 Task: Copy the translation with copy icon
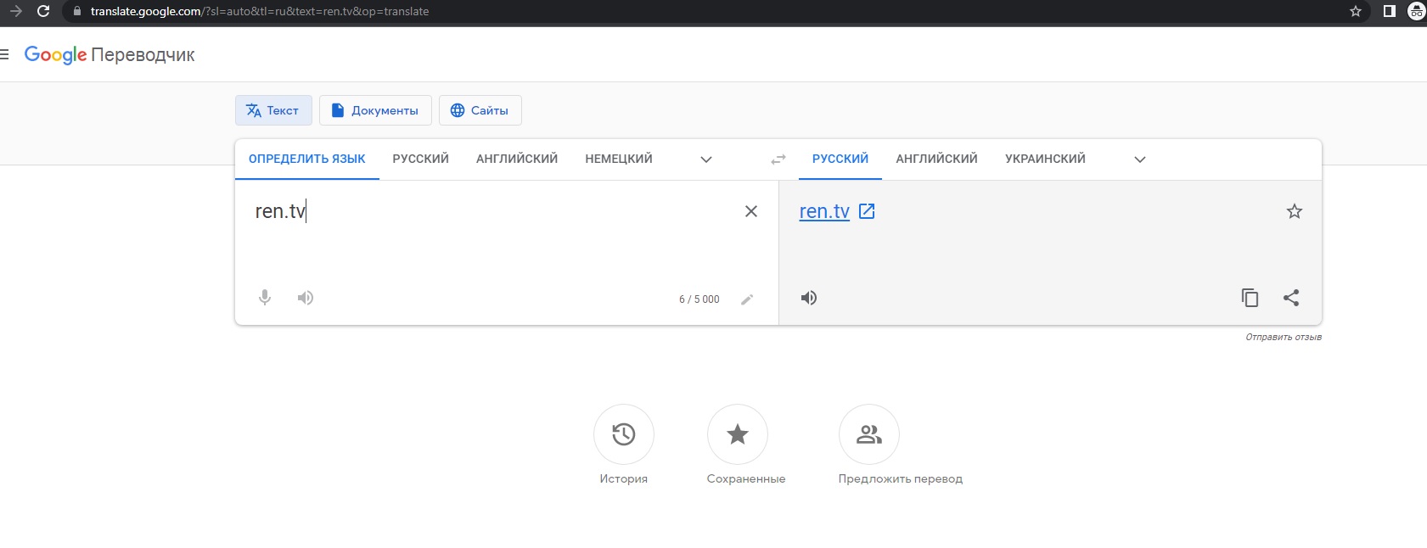(1250, 298)
